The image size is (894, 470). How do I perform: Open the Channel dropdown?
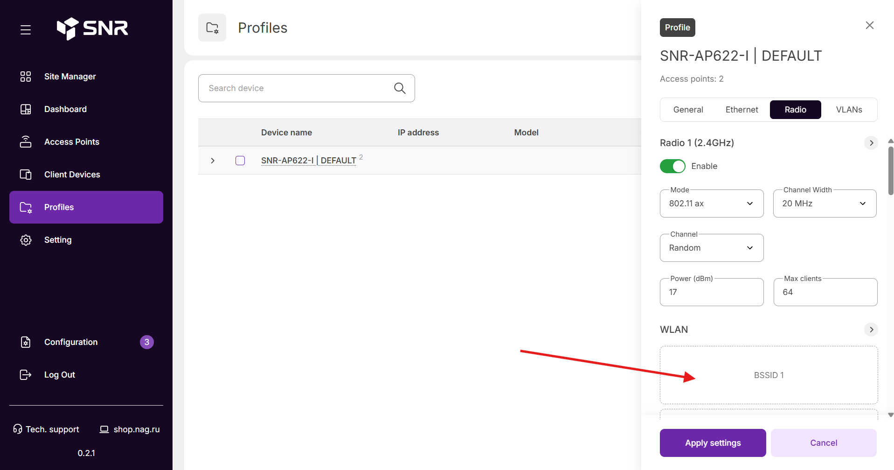point(712,248)
